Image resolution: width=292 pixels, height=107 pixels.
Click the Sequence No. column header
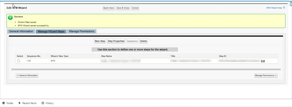34,56
